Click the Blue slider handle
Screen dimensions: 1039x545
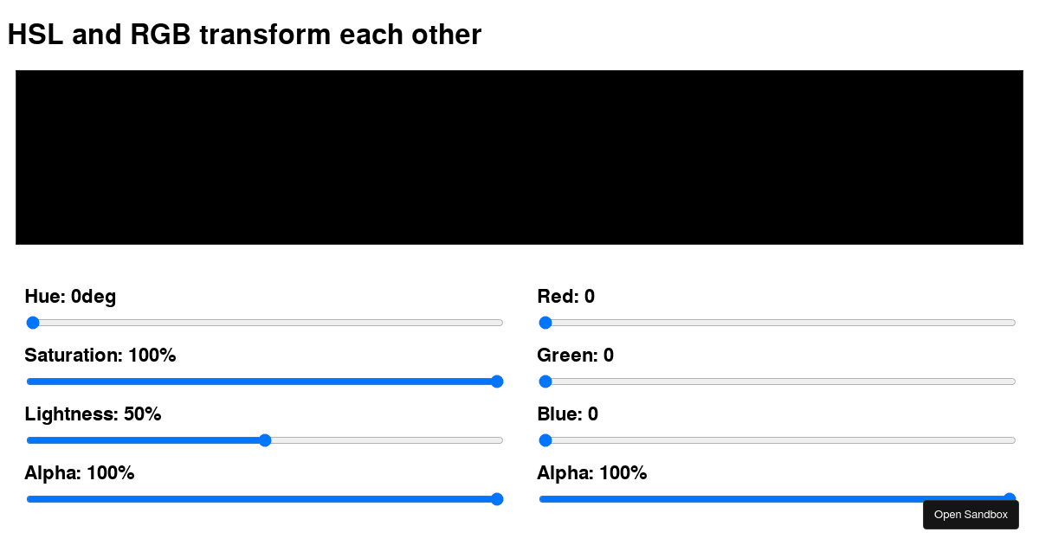click(545, 440)
